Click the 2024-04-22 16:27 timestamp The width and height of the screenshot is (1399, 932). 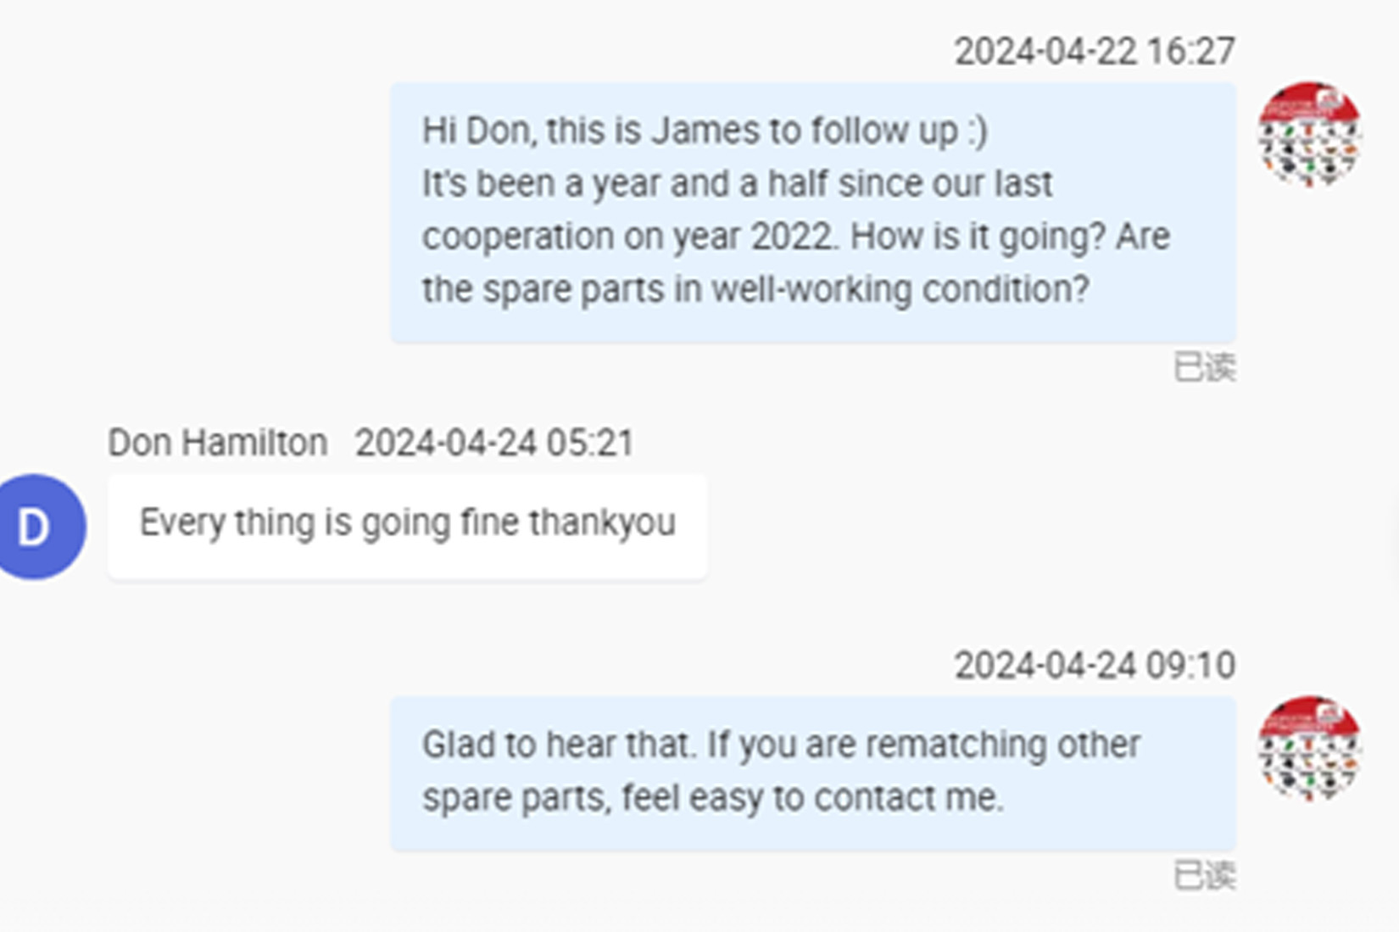click(x=1094, y=52)
